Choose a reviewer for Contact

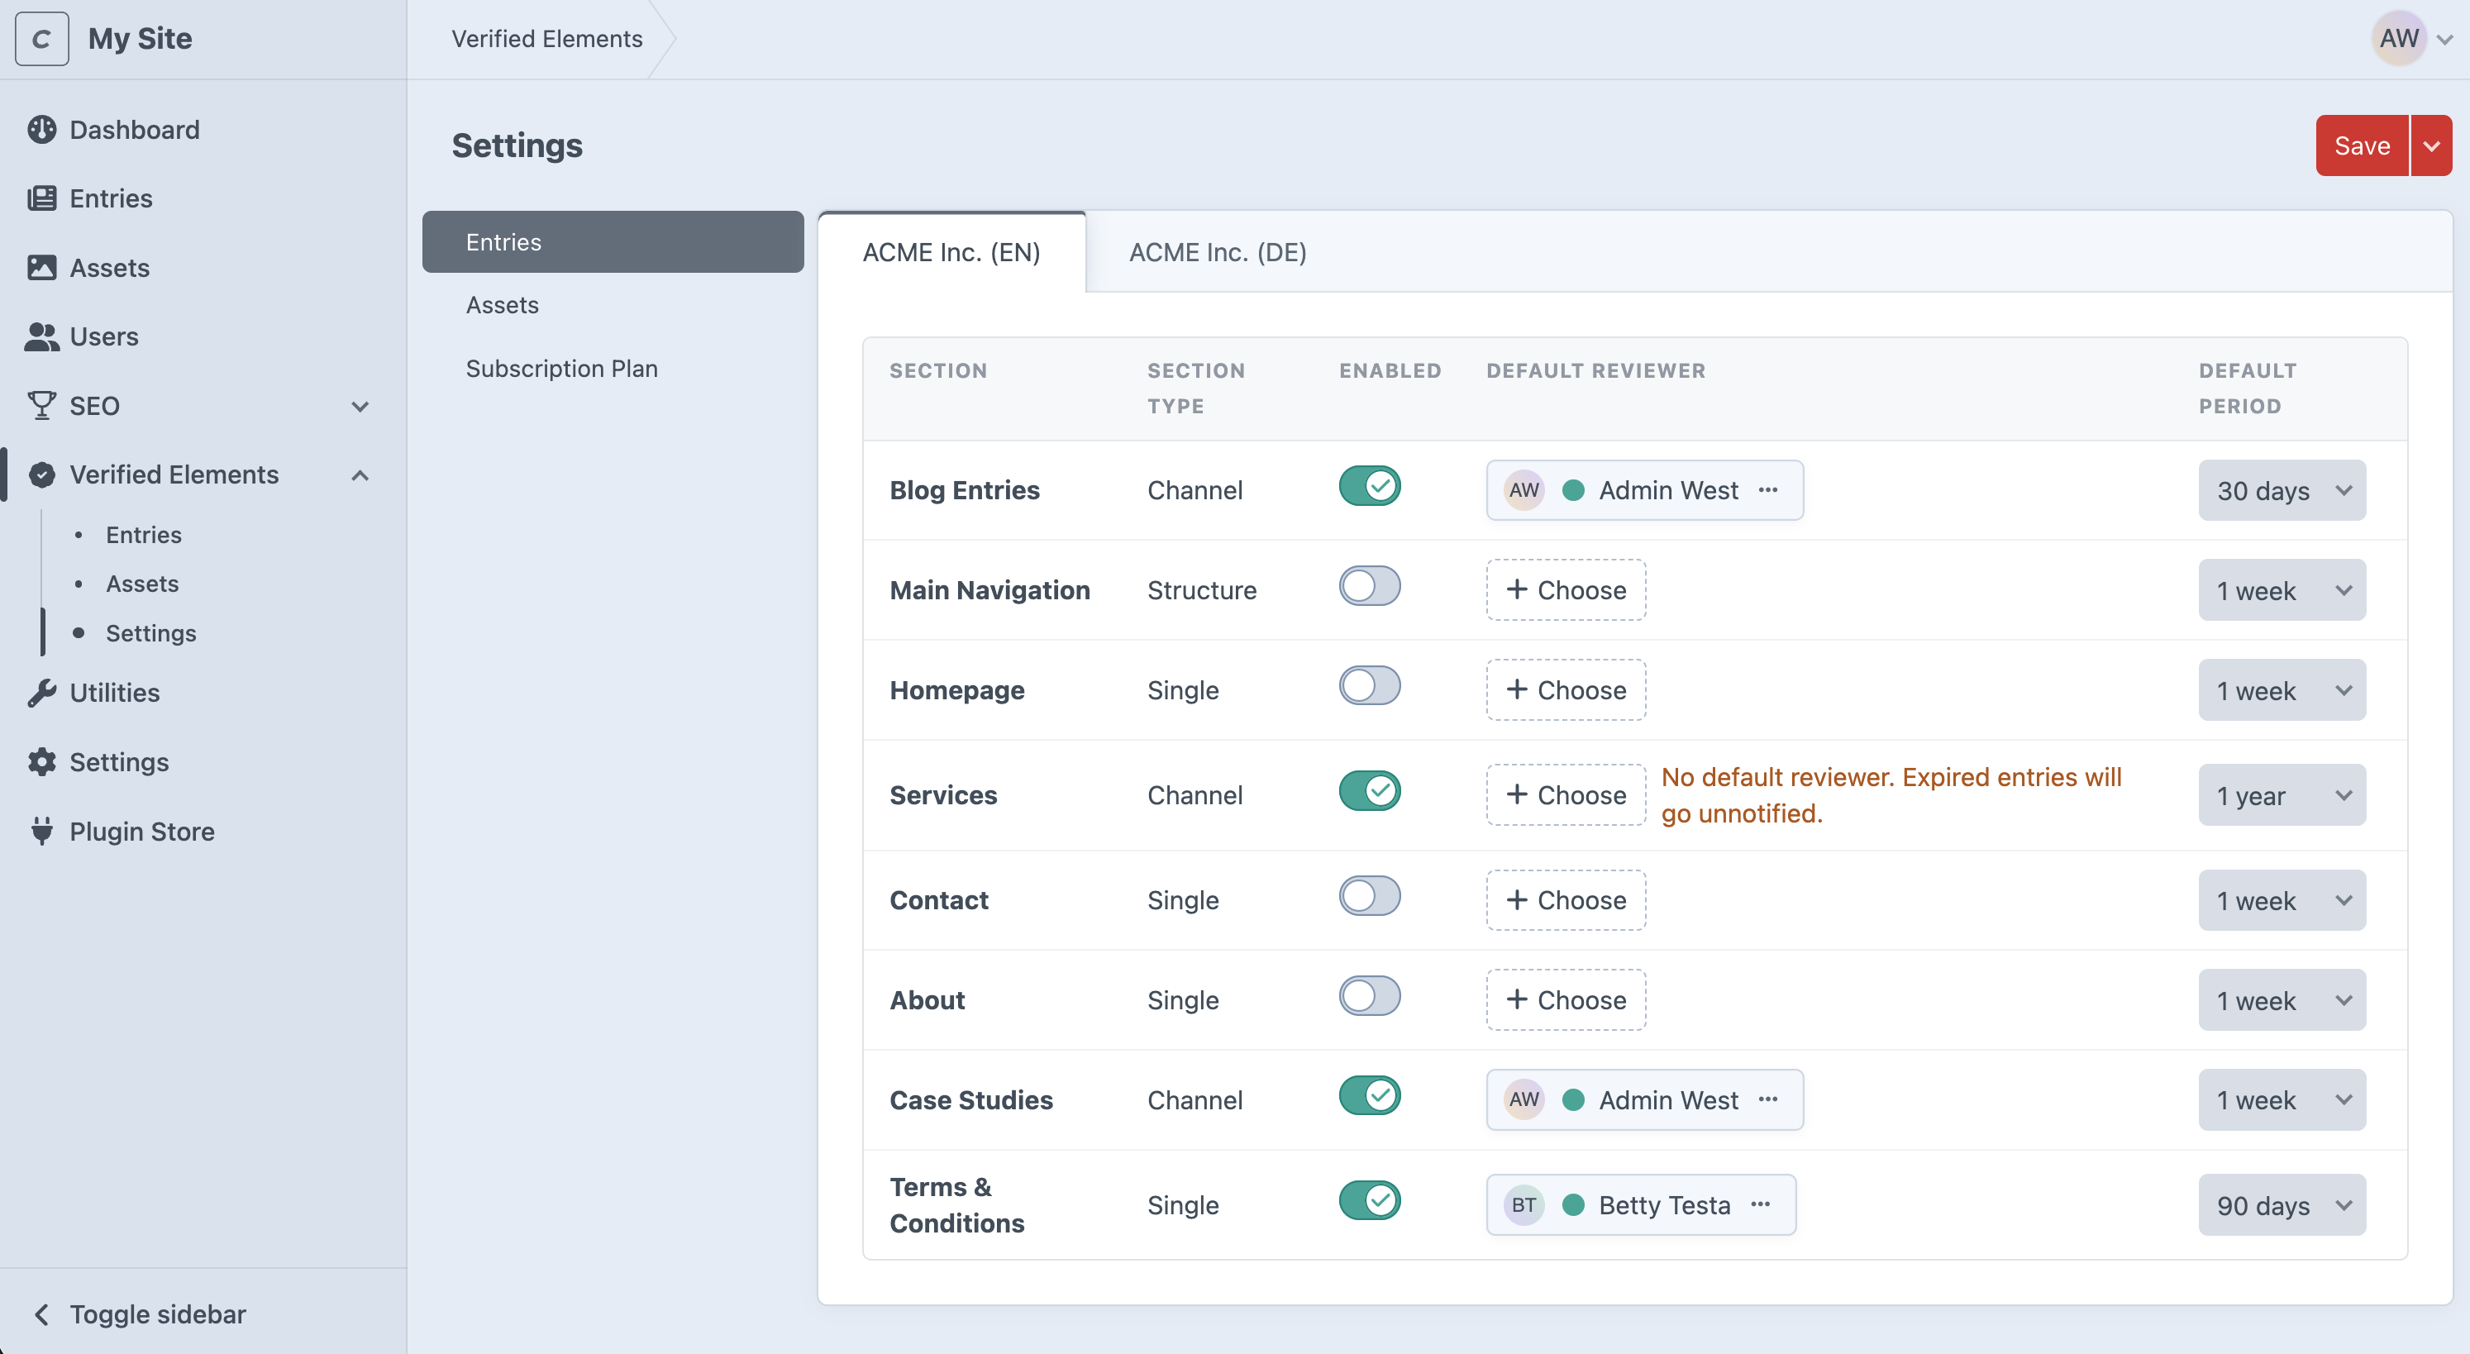[1566, 899]
